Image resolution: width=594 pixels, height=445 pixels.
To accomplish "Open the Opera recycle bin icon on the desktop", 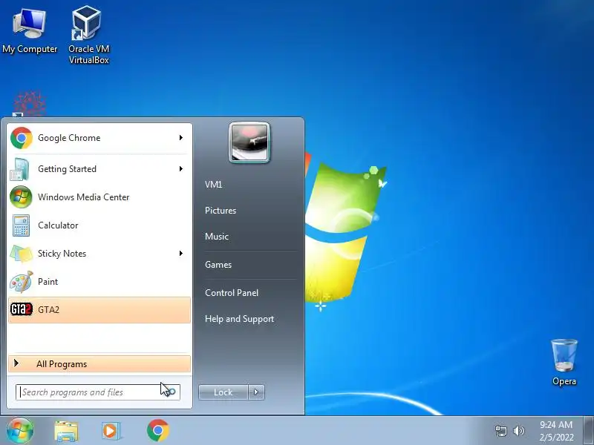I will pos(564,363).
